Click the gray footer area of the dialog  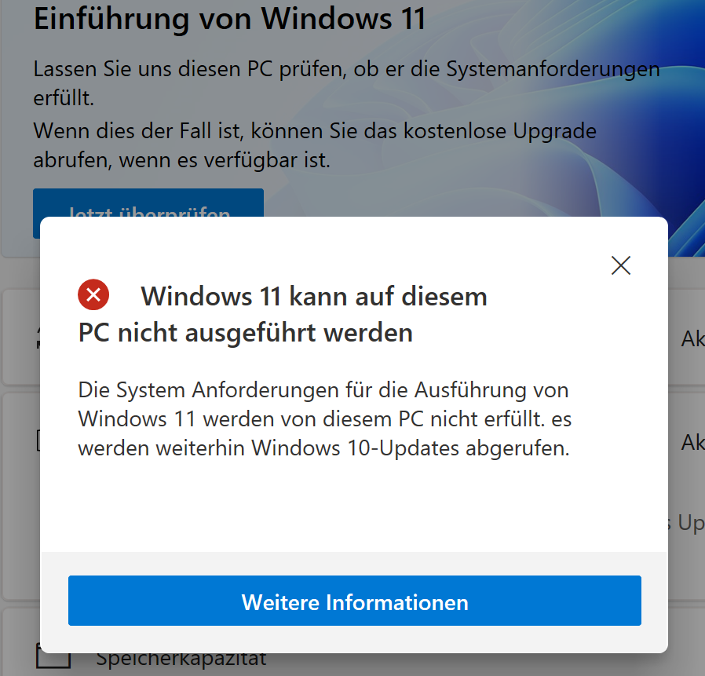(354, 563)
